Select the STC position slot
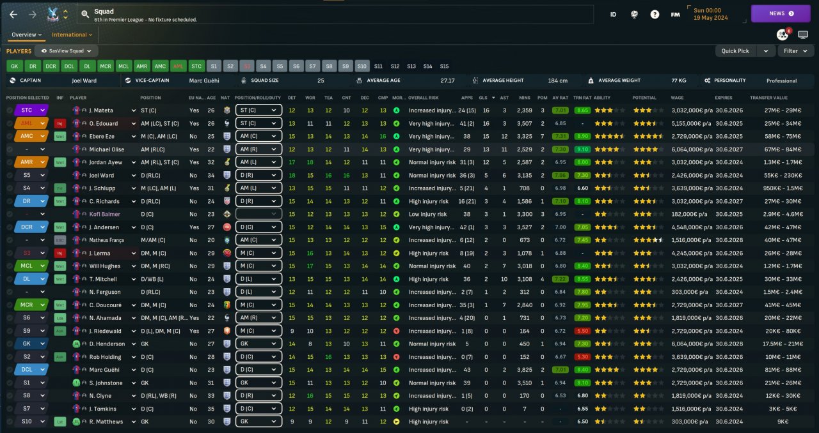This screenshot has width=819, height=433. tap(196, 66)
